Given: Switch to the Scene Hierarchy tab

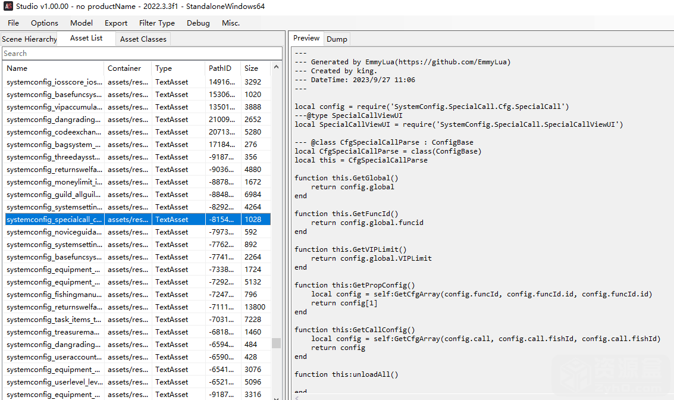Looking at the screenshot, I should pyautogui.click(x=29, y=39).
